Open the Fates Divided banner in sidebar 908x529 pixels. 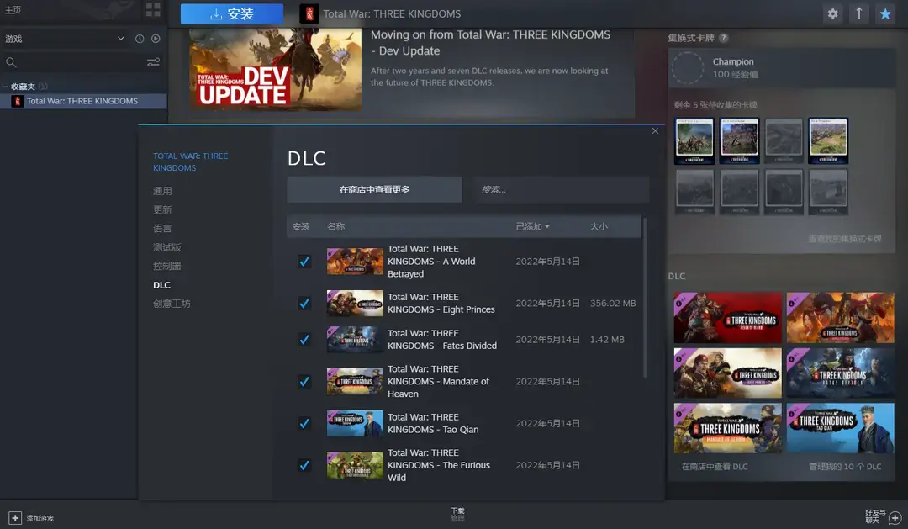840,373
